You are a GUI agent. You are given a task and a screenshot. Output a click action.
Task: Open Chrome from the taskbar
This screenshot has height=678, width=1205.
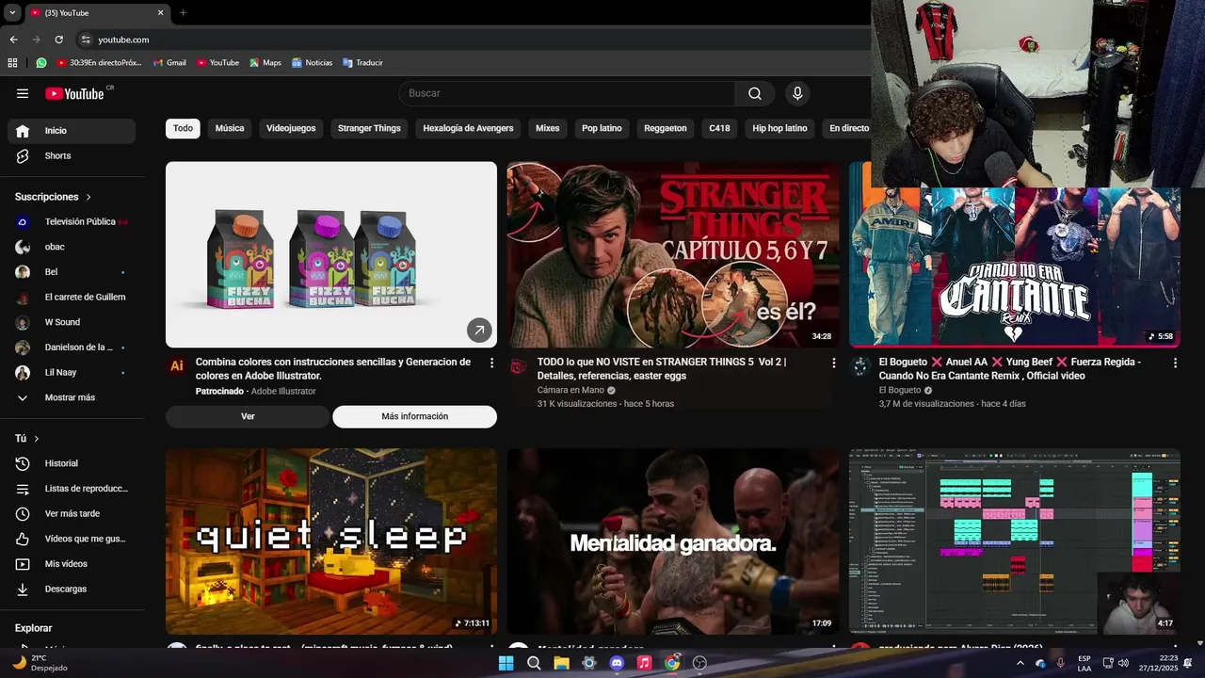coord(672,663)
